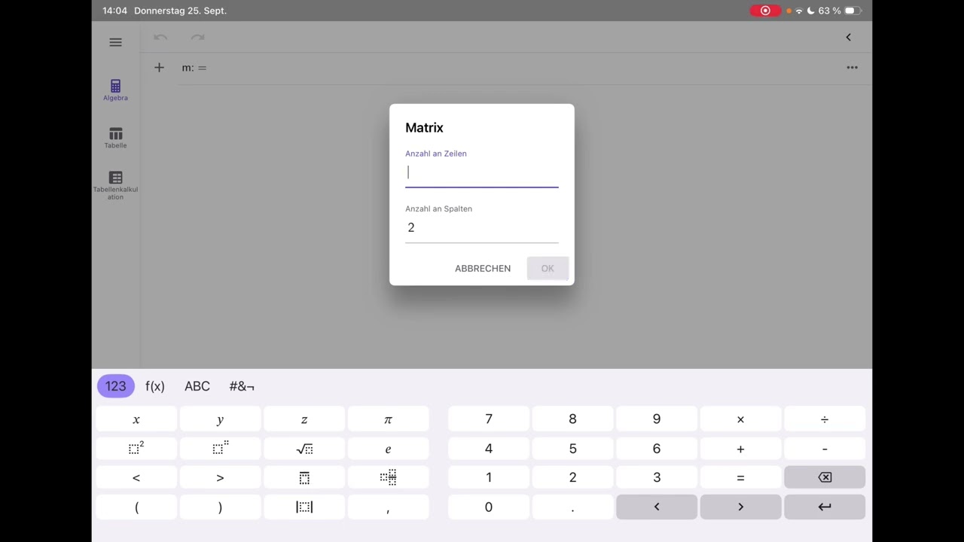Tap the x variable key

point(136,419)
